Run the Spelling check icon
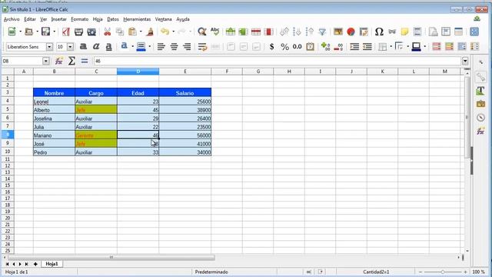The image size is (492, 277). (215, 32)
